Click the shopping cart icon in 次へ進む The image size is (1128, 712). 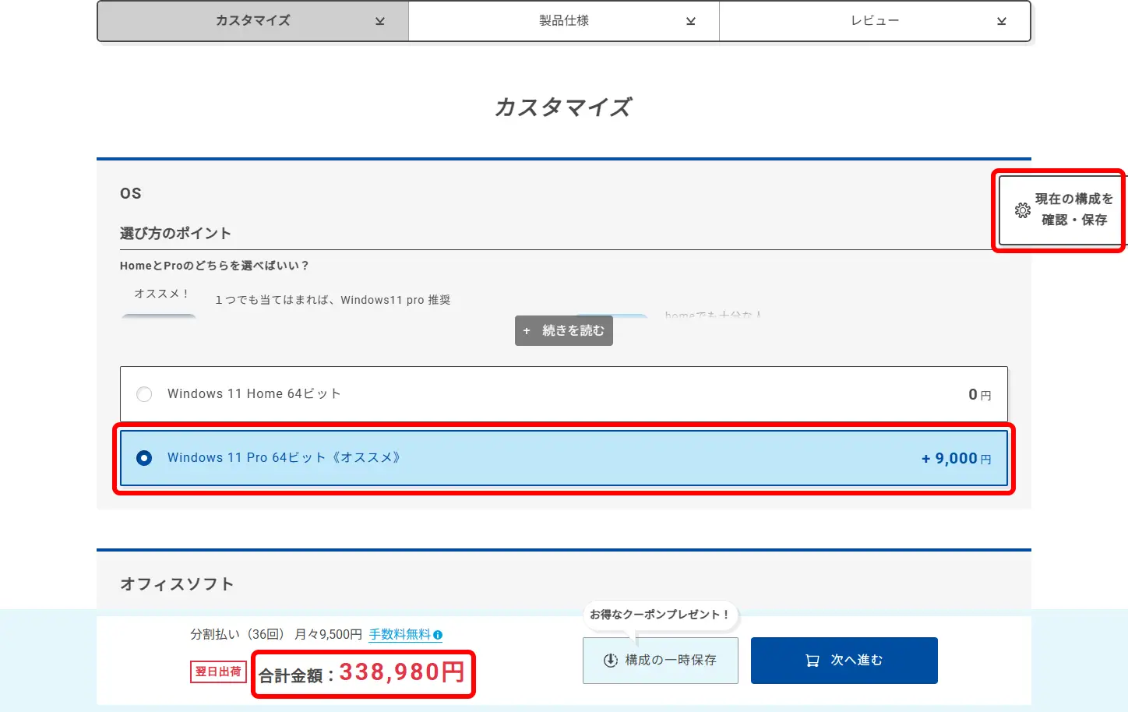point(812,660)
